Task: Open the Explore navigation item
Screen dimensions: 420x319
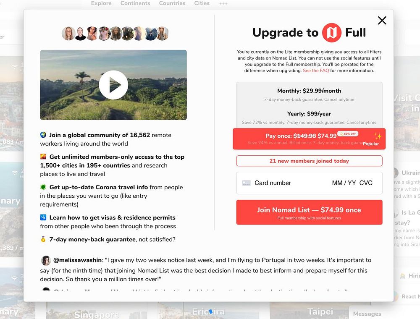Action: pos(101,3)
